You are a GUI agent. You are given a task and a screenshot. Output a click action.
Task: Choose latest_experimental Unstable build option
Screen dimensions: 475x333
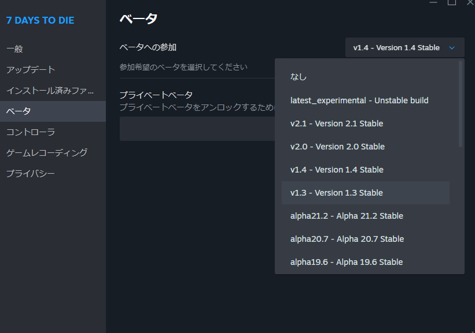click(365, 100)
